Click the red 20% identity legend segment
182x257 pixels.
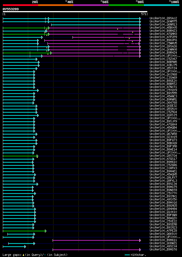20,5
